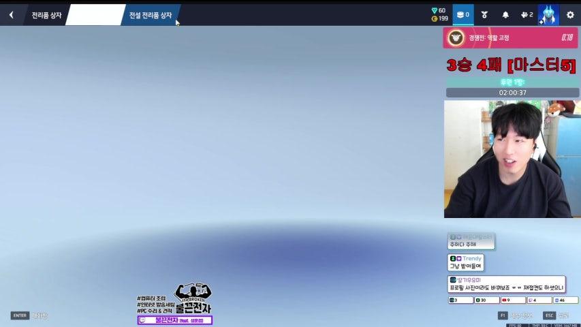Switch to the 전설 전리품 상자 tab
Viewport: 581px width, 327px height.
(151, 15)
